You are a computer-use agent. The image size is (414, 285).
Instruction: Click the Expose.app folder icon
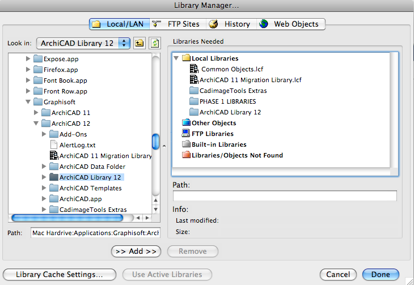(38, 58)
